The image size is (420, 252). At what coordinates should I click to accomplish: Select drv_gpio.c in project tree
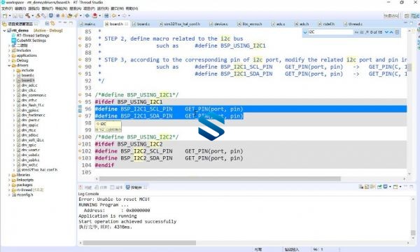pyautogui.click(x=30, y=110)
